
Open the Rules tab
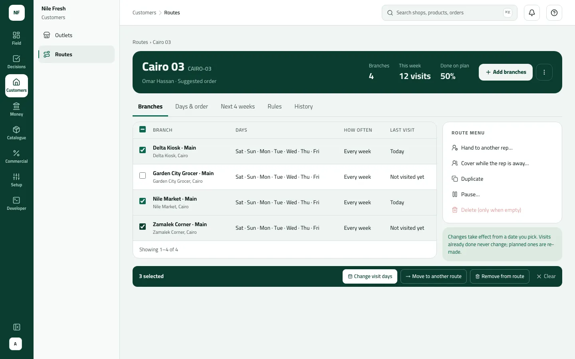click(275, 107)
